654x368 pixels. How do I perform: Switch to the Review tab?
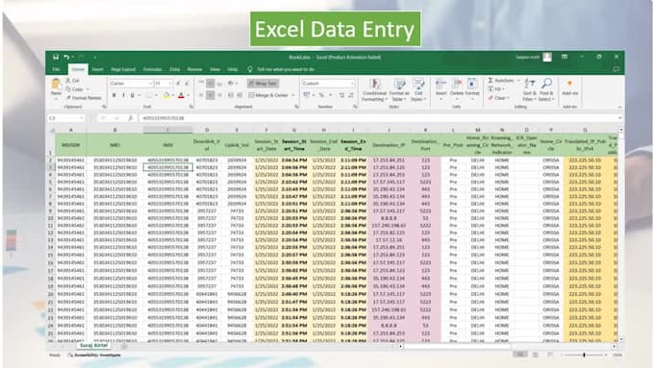194,69
